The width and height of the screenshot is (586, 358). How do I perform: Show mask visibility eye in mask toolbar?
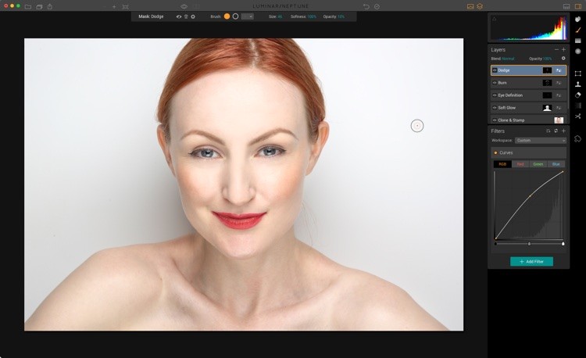179,16
